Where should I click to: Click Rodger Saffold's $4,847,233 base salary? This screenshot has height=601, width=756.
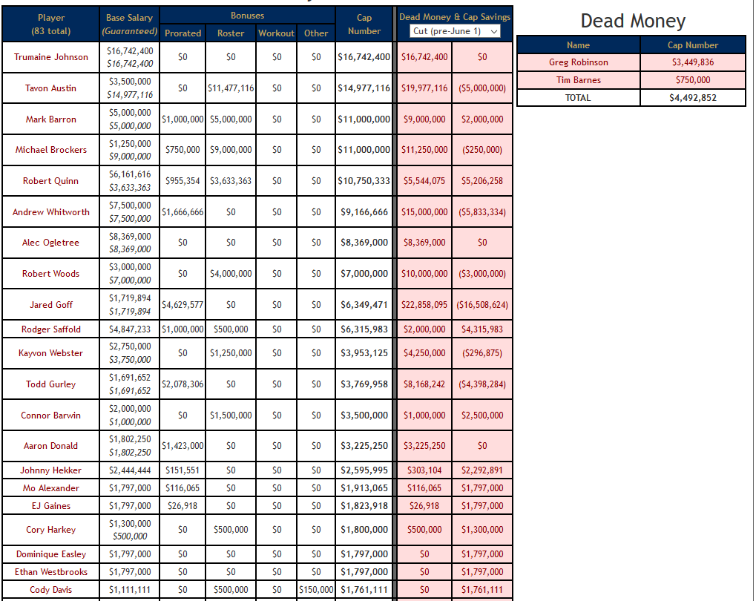[130, 329]
